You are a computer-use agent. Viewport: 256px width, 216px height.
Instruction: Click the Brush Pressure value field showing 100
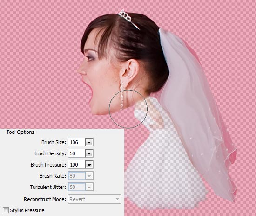pyautogui.click(x=77, y=165)
